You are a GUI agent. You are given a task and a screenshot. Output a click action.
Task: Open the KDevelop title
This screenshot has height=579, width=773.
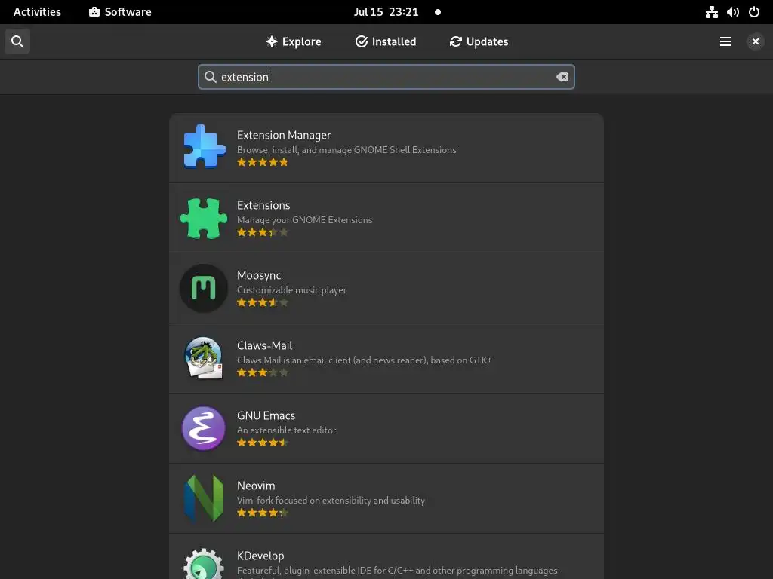(x=260, y=556)
